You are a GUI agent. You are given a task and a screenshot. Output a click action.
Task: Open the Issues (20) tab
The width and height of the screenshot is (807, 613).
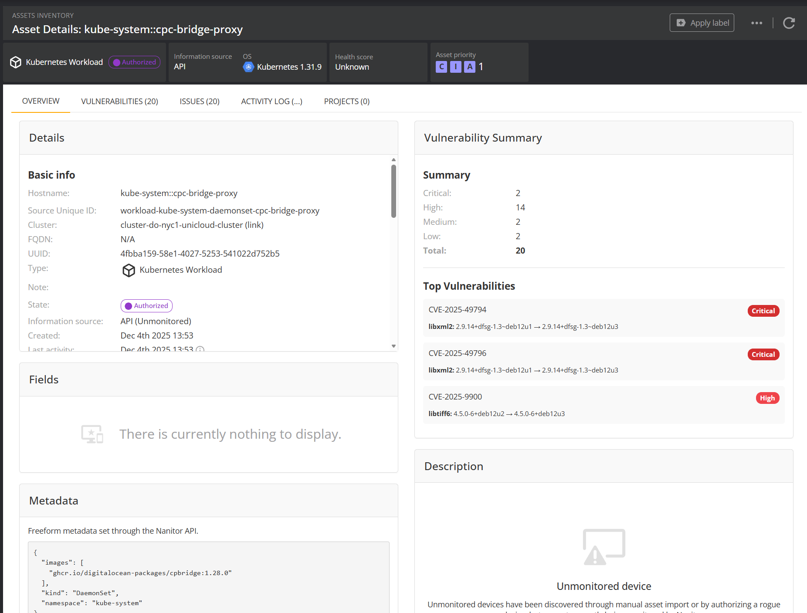pyautogui.click(x=200, y=101)
